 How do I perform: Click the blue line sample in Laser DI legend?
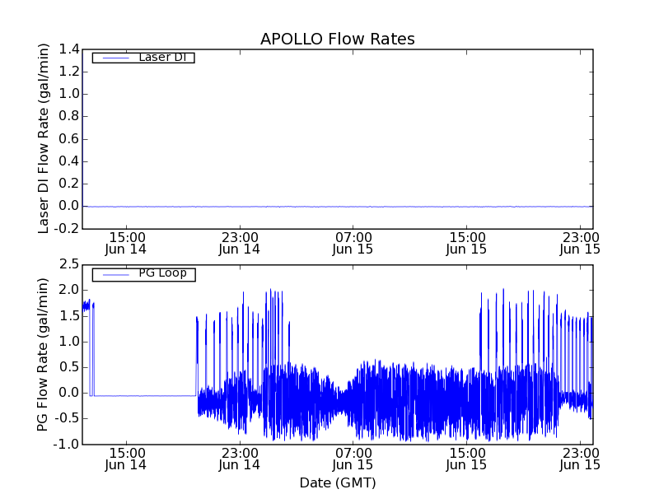click(x=110, y=58)
